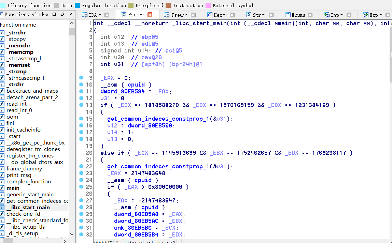Click dword_80EB584 on line 11
The width and height of the screenshot is (392, 243).
pos(123,92)
